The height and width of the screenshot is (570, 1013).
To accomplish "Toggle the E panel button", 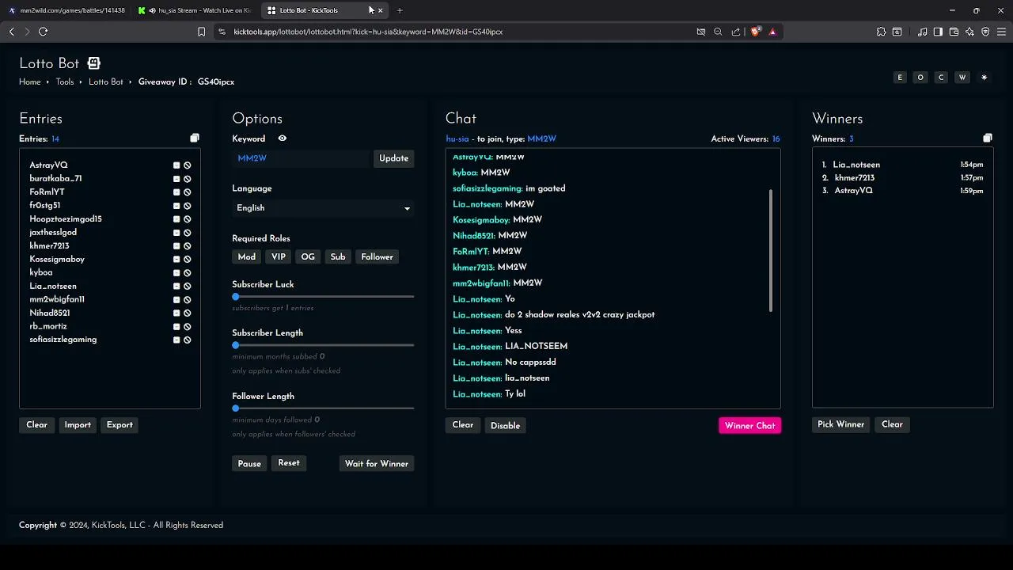I will 900,78.
